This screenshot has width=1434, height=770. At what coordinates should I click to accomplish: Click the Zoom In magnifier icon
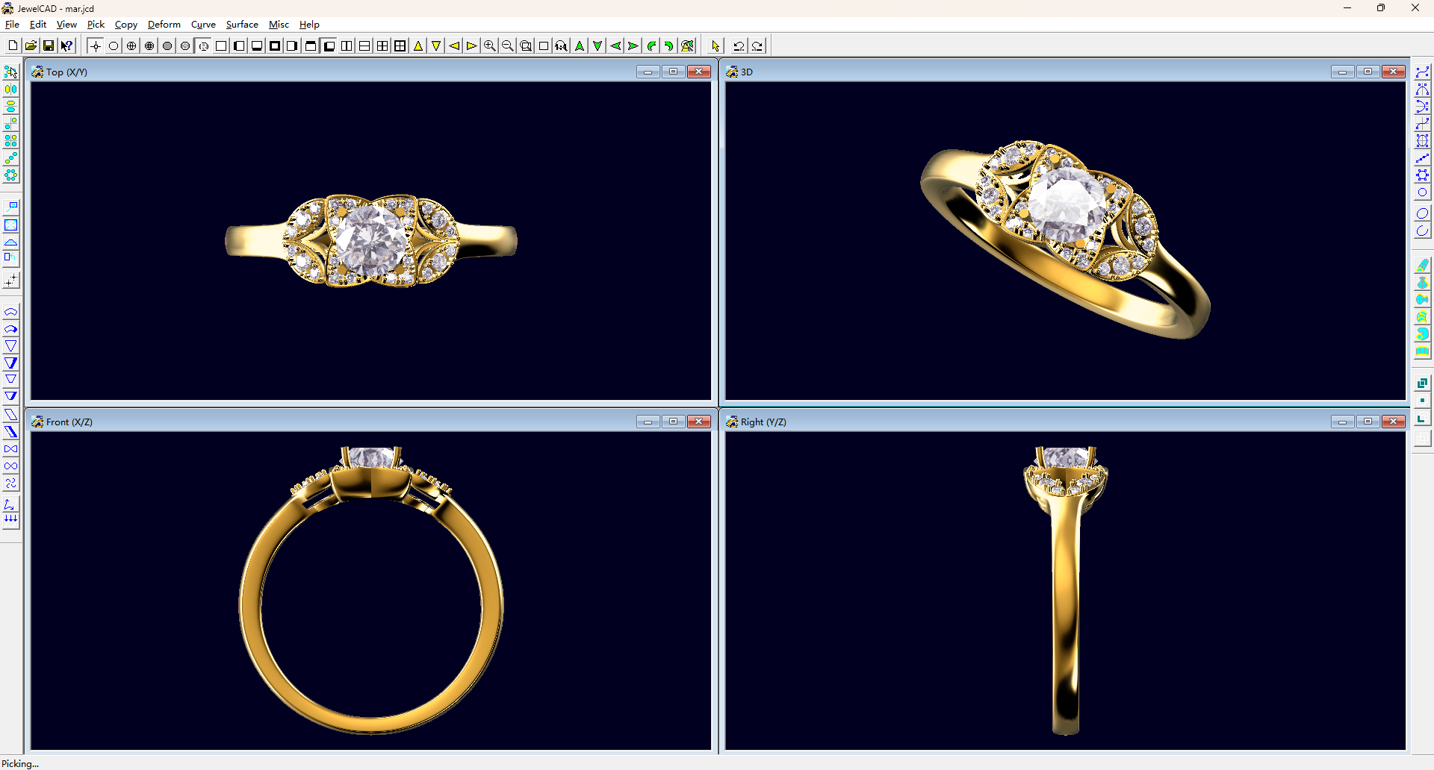490,46
